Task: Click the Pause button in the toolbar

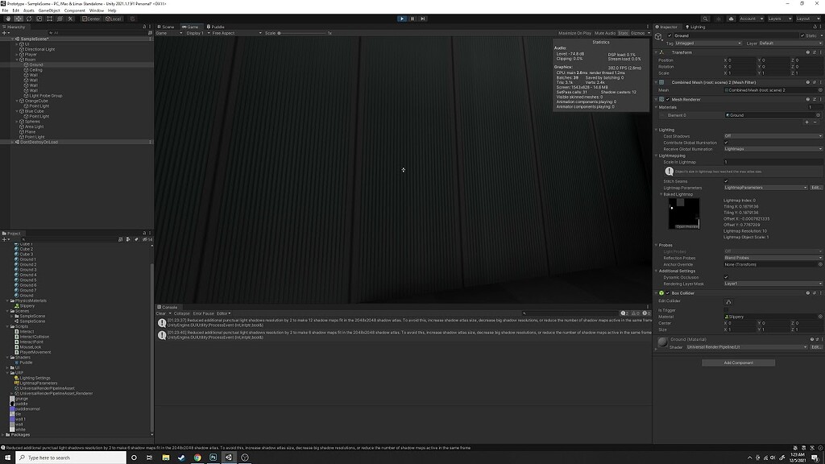Action: [412, 19]
